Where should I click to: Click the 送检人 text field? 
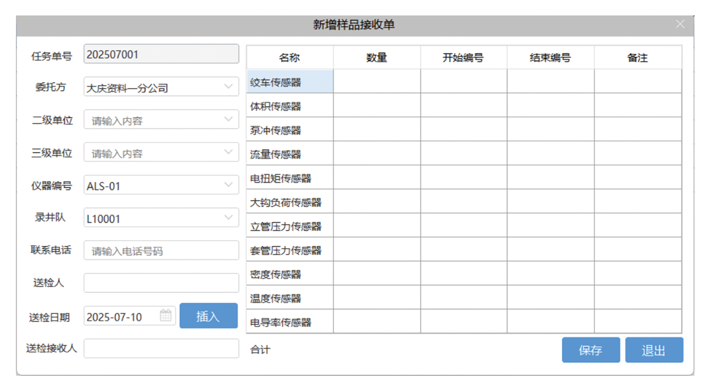pos(161,283)
